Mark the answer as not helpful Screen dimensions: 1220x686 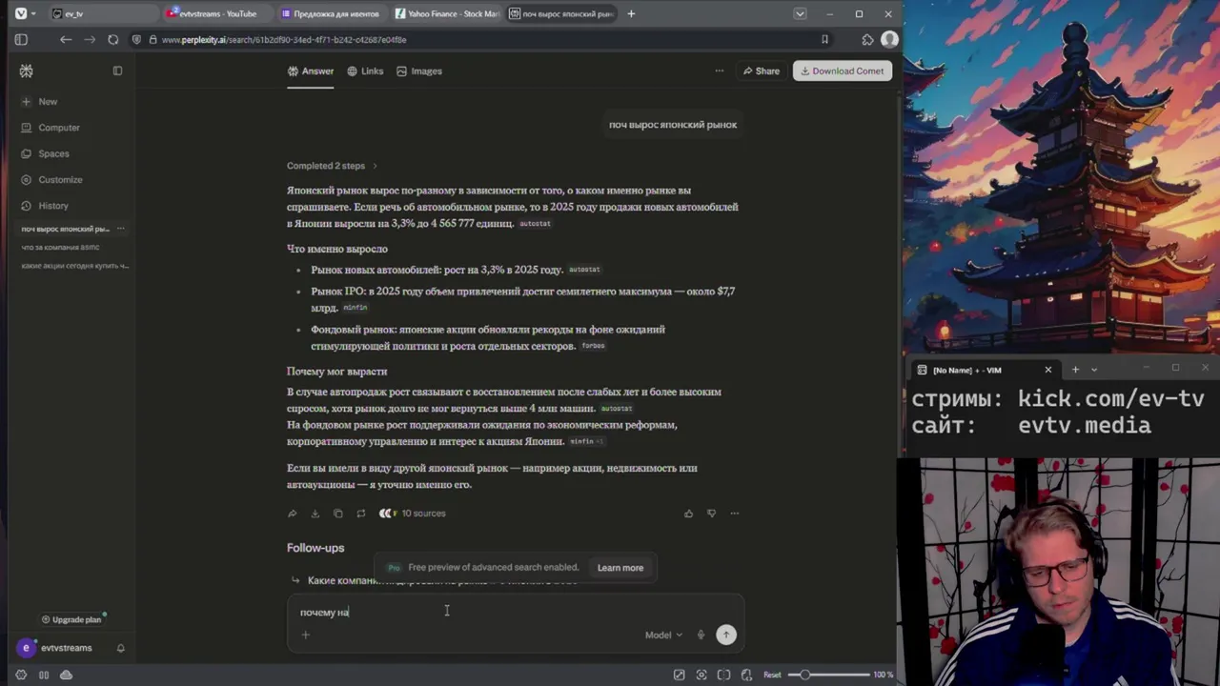pos(711,514)
